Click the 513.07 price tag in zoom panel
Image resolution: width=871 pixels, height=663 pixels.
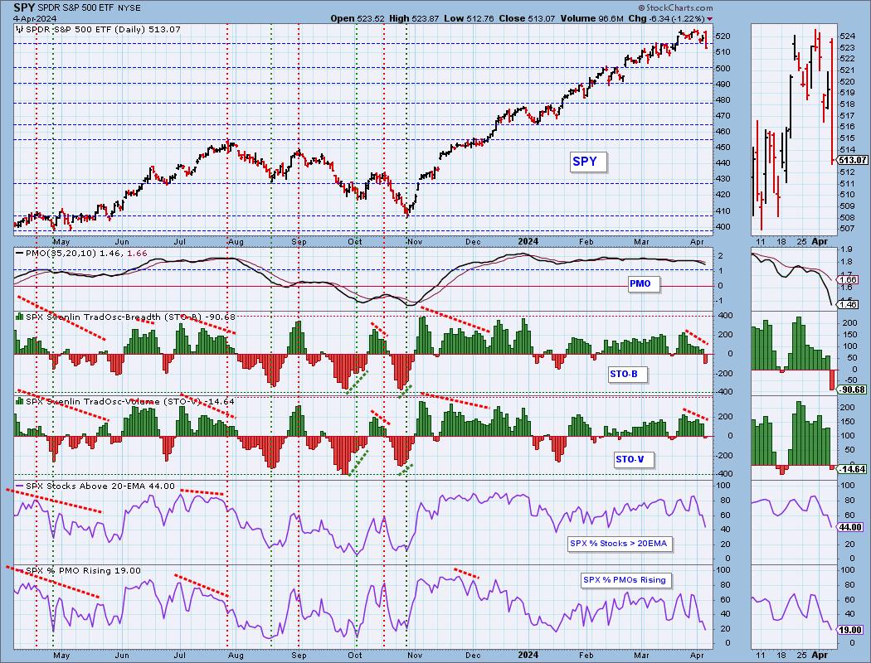[x=854, y=160]
